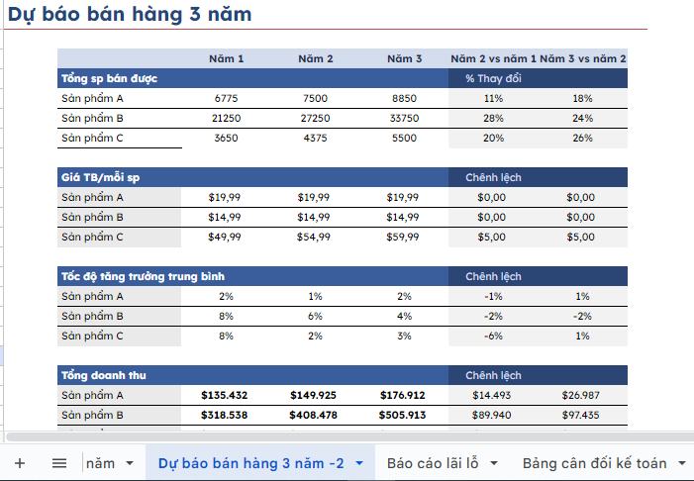This screenshot has width=694, height=481.
Task: Select the $318.538 revenue cell
Action: 226,415
